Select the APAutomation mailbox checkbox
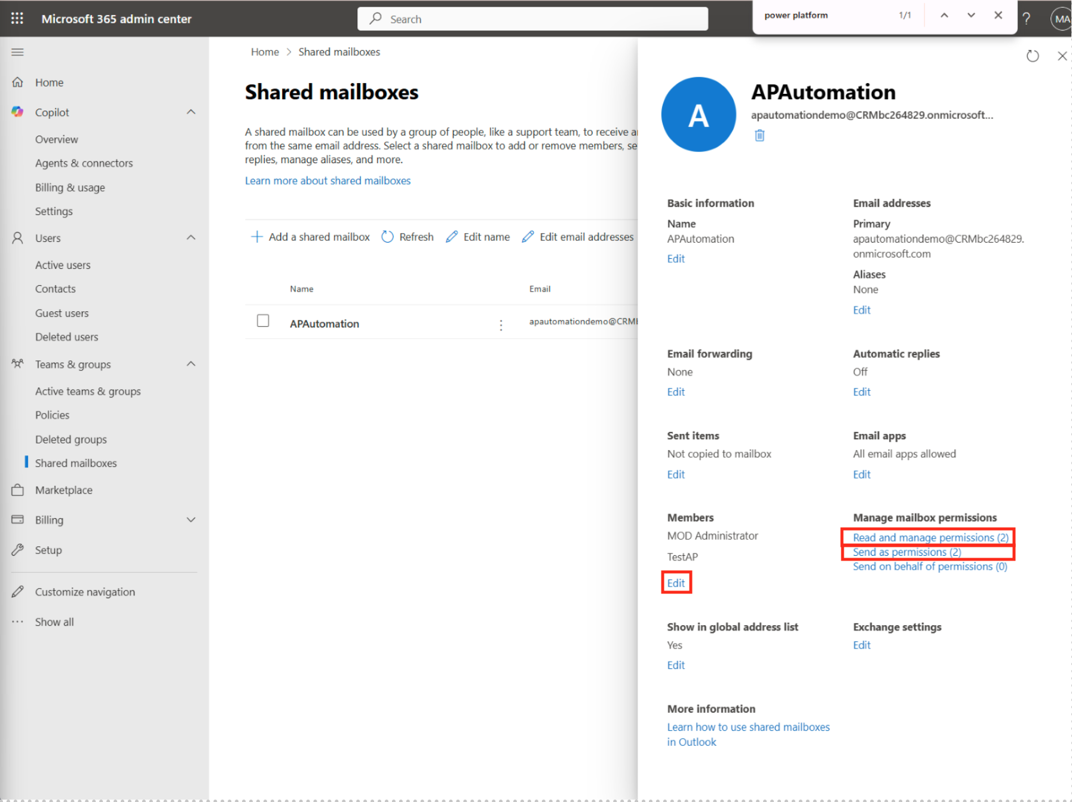 click(263, 321)
